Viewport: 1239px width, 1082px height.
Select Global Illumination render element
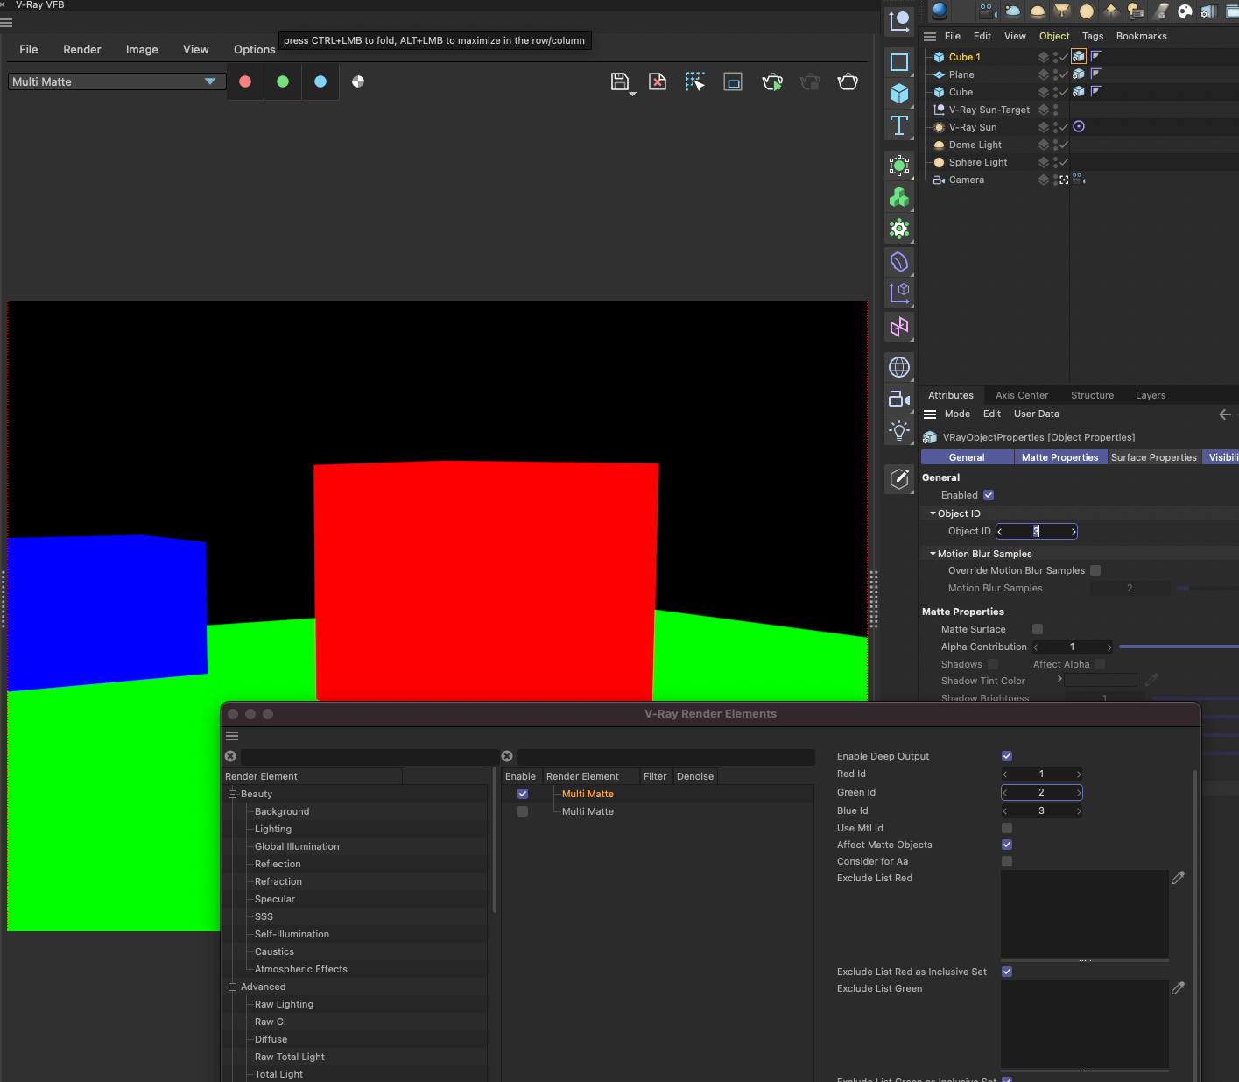(x=297, y=846)
